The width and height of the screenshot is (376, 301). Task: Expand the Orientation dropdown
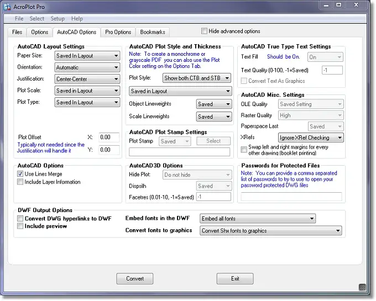(x=87, y=67)
